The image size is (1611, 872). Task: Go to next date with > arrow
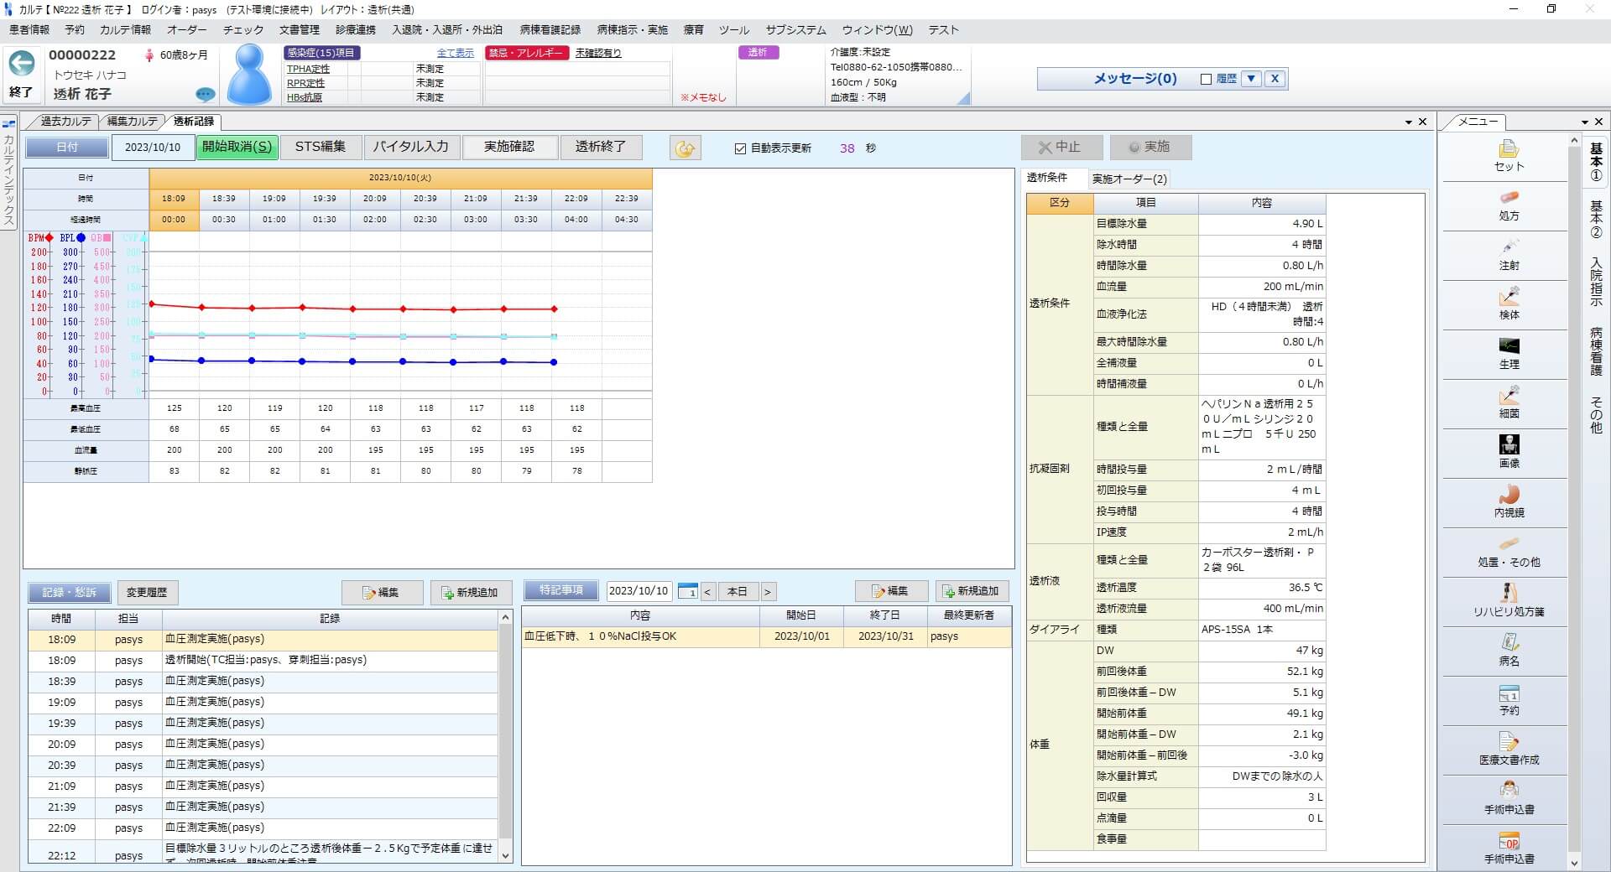point(767,591)
